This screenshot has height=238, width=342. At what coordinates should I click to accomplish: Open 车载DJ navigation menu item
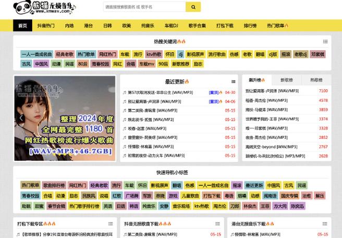point(172,25)
